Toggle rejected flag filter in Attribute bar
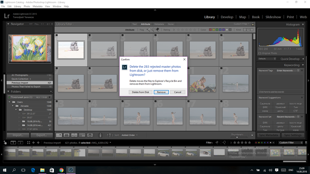The image size is (310, 174). 158,30
